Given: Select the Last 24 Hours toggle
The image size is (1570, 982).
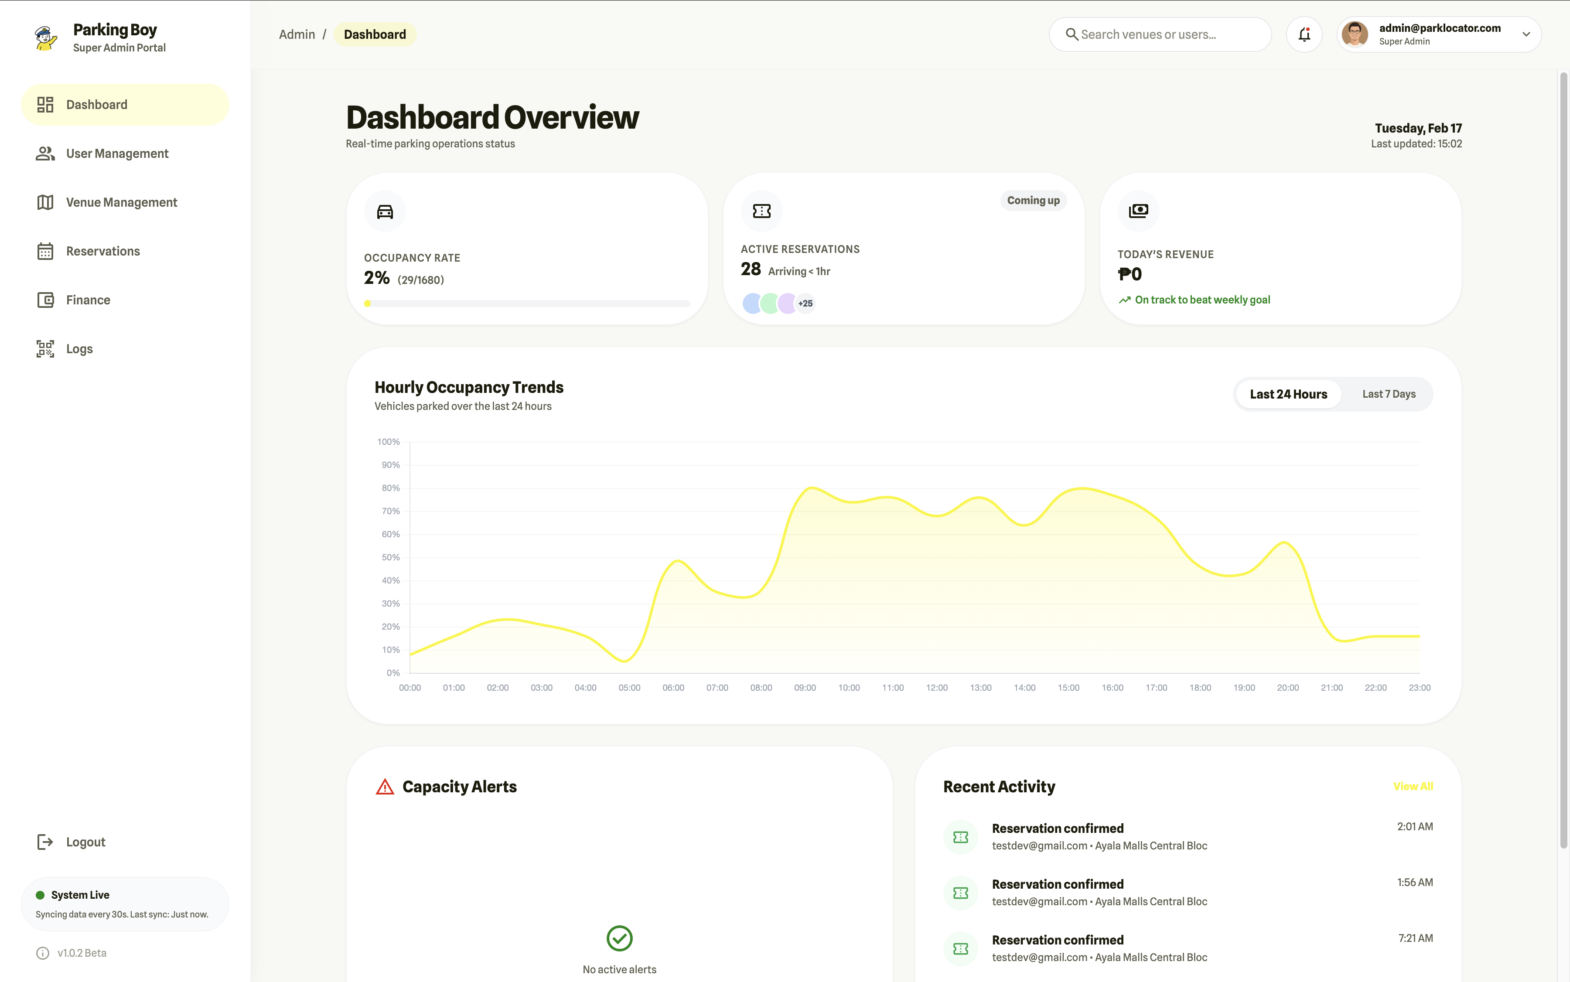Looking at the screenshot, I should click(1288, 394).
